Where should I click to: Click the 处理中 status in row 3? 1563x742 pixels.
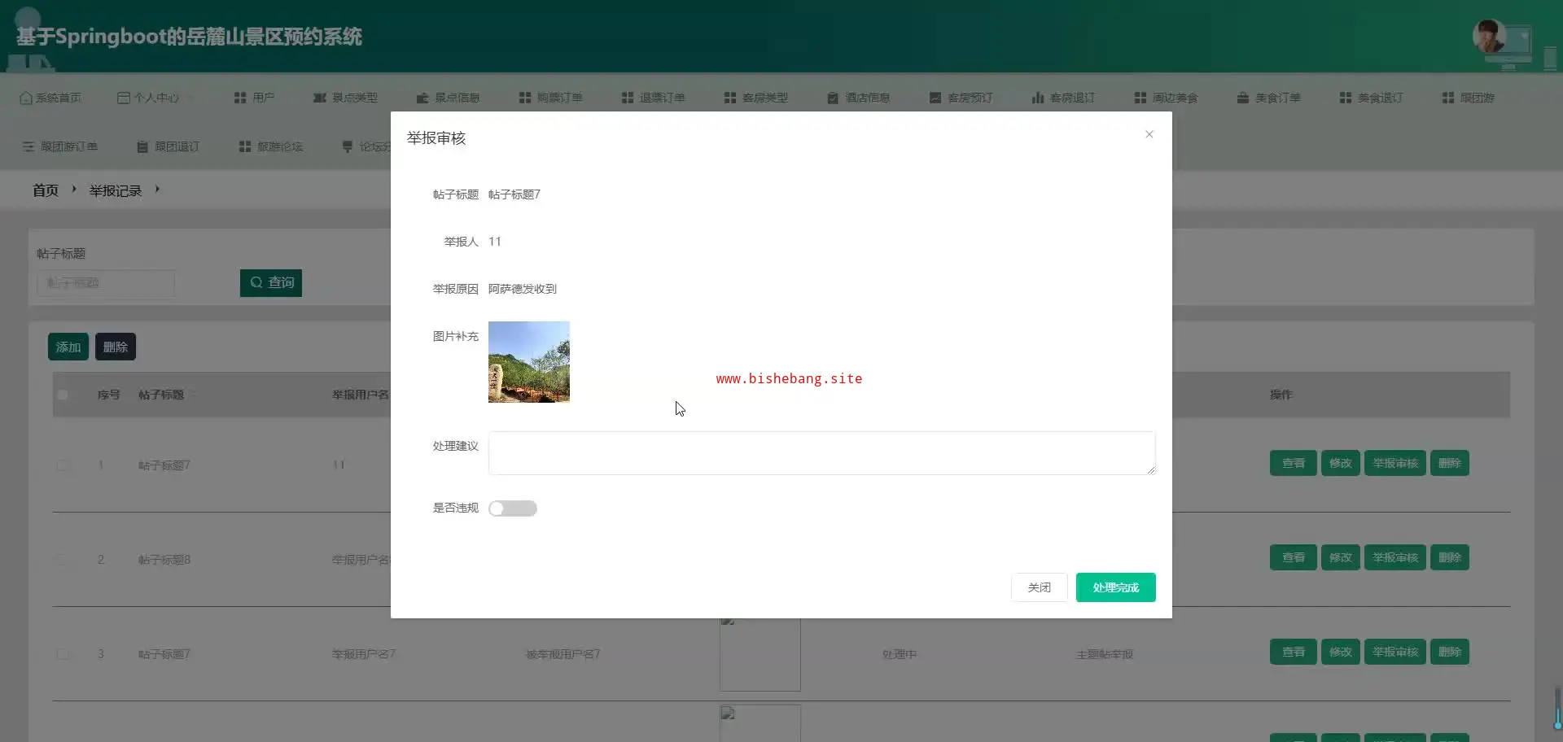point(900,654)
